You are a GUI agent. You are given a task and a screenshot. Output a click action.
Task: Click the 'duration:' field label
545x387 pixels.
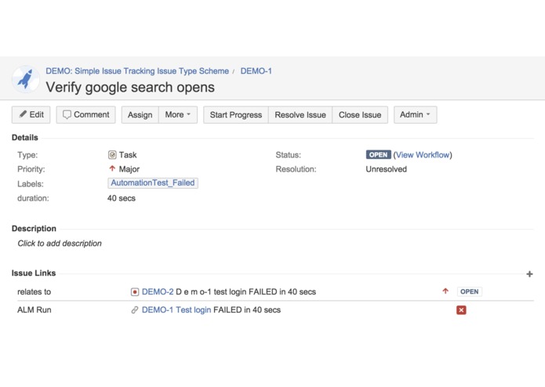[x=33, y=198]
